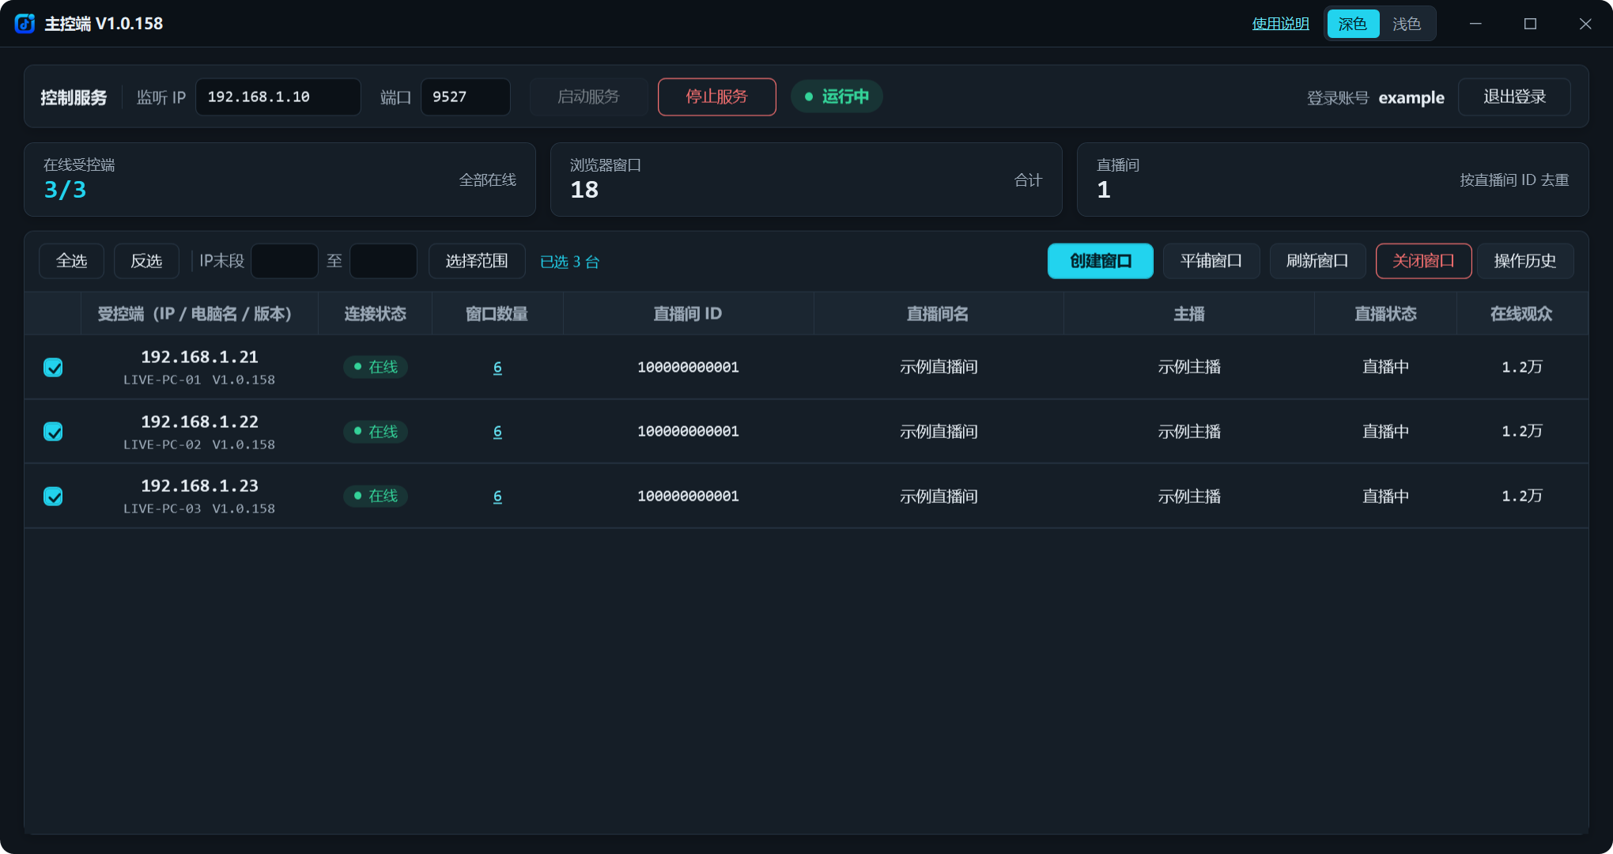1613x854 pixels.
Task: Open the 使用说明 help link
Action: pos(1280,24)
